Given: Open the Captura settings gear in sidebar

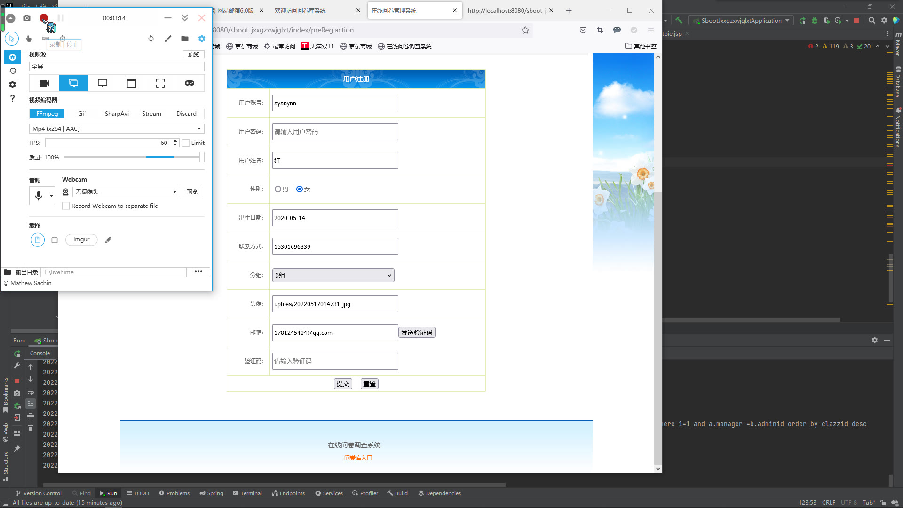Looking at the screenshot, I should (x=13, y=85).
